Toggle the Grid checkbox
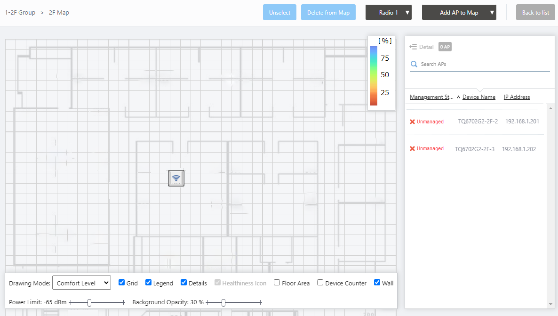Viewport: 558px width, 316px height. [x=122, y=283]
